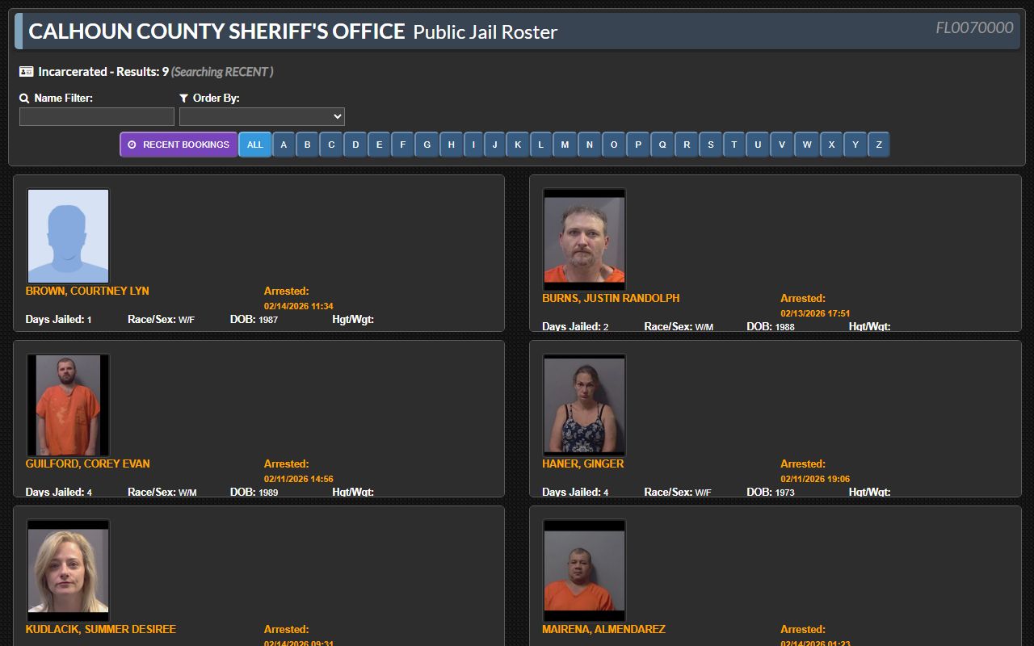Viewport: 1034px width, 646px height.
Task: Open the Order By dropdown
Action: coord(262,117)
